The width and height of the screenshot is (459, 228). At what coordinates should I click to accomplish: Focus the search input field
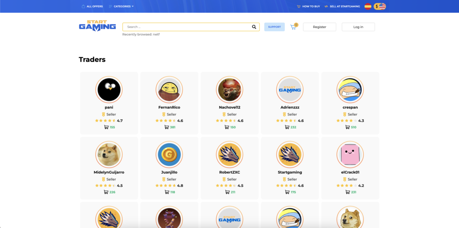tap(186, 27)
